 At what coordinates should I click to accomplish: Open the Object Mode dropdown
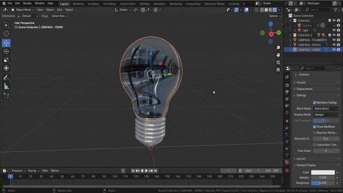click(23, 10)
